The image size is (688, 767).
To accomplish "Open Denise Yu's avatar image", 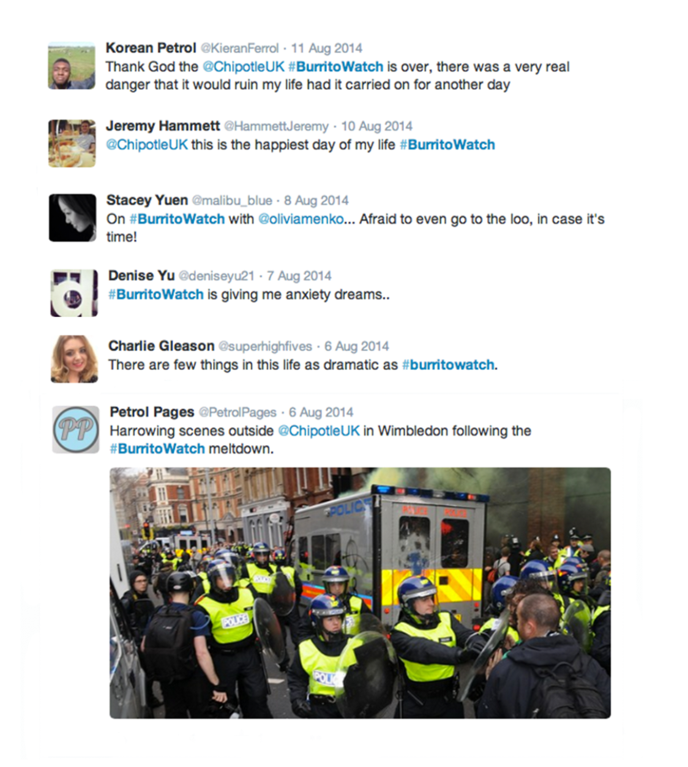I will click(73, 293).
